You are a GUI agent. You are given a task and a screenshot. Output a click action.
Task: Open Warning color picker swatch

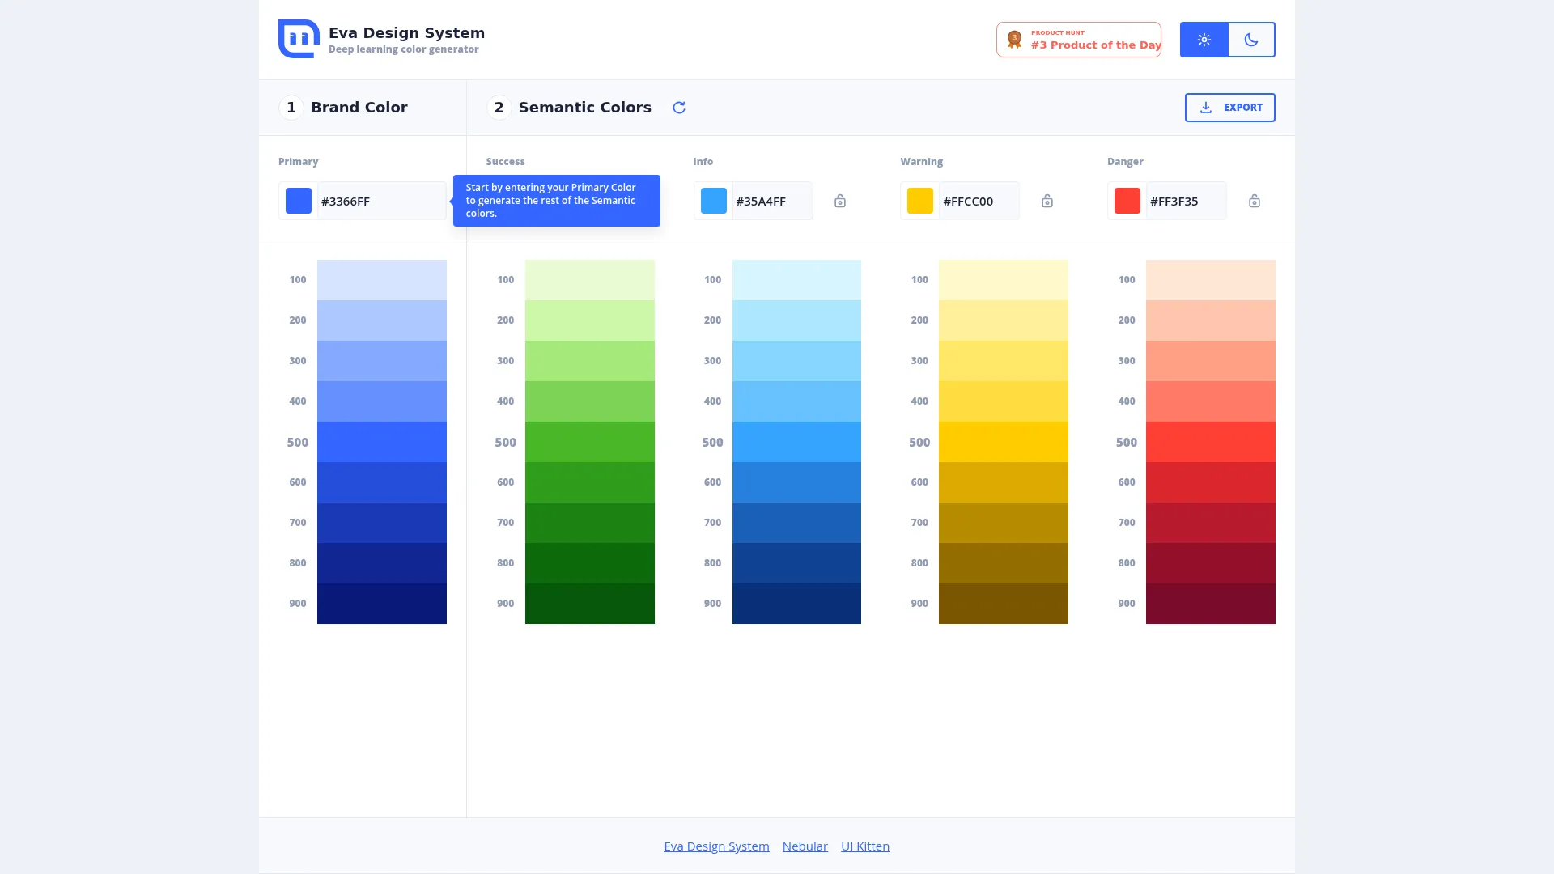tap(920, 201)
